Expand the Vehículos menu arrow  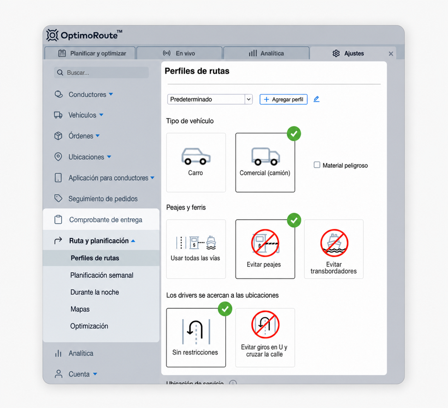tap(101, 115)
